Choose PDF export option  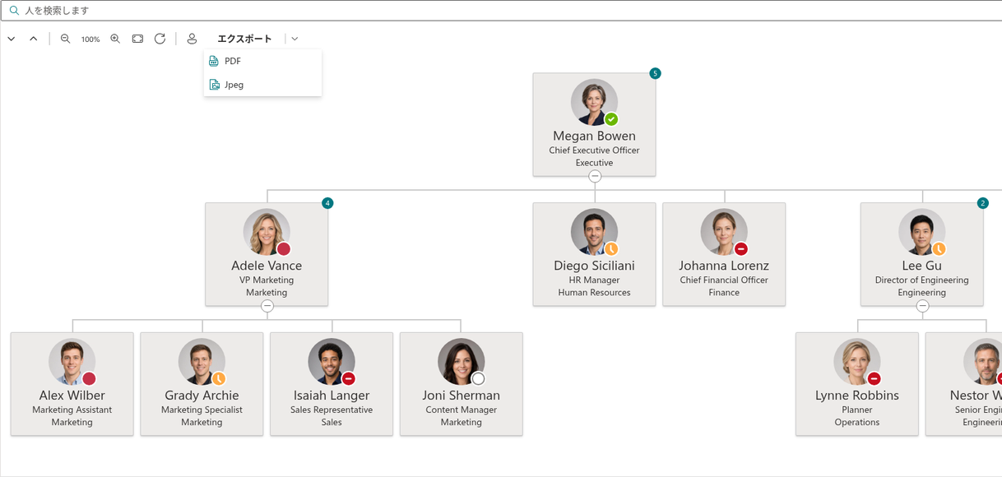(262, 61)
